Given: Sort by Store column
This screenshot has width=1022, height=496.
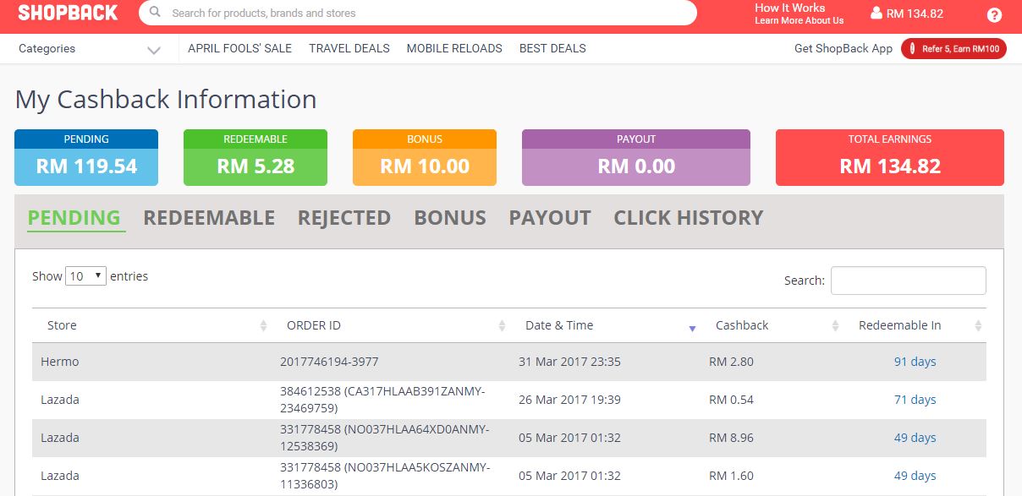Looking at the screenshot, I should pyautogui.click(x=151, y=325).
